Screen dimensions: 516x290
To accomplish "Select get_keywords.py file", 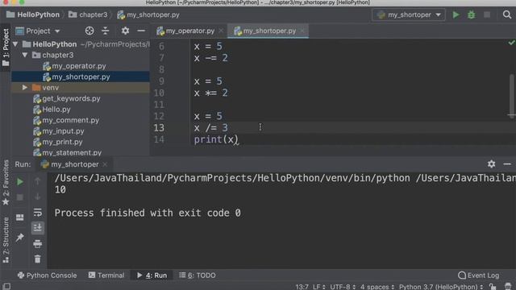I will pos(71,98).
